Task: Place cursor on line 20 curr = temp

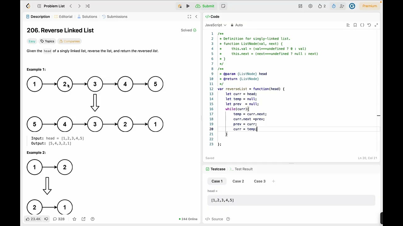Action: click(245, 129)
